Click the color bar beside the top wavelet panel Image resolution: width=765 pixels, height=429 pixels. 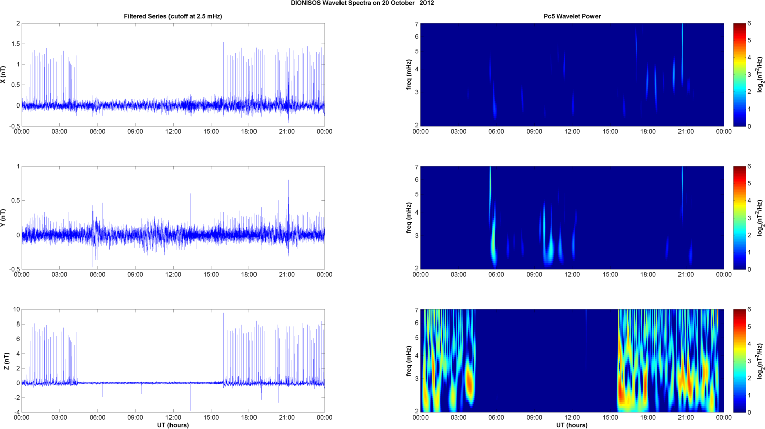click(x=739, y=75)
